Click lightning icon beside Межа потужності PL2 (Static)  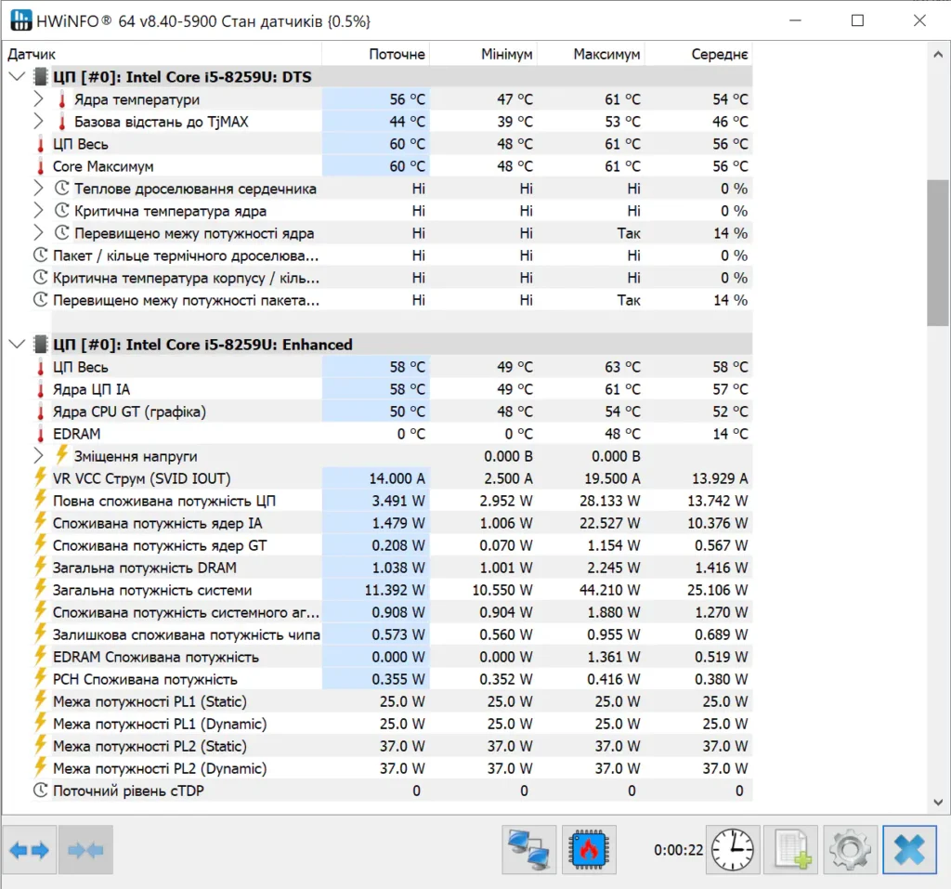pyautogui.click(x=41, y=745)
